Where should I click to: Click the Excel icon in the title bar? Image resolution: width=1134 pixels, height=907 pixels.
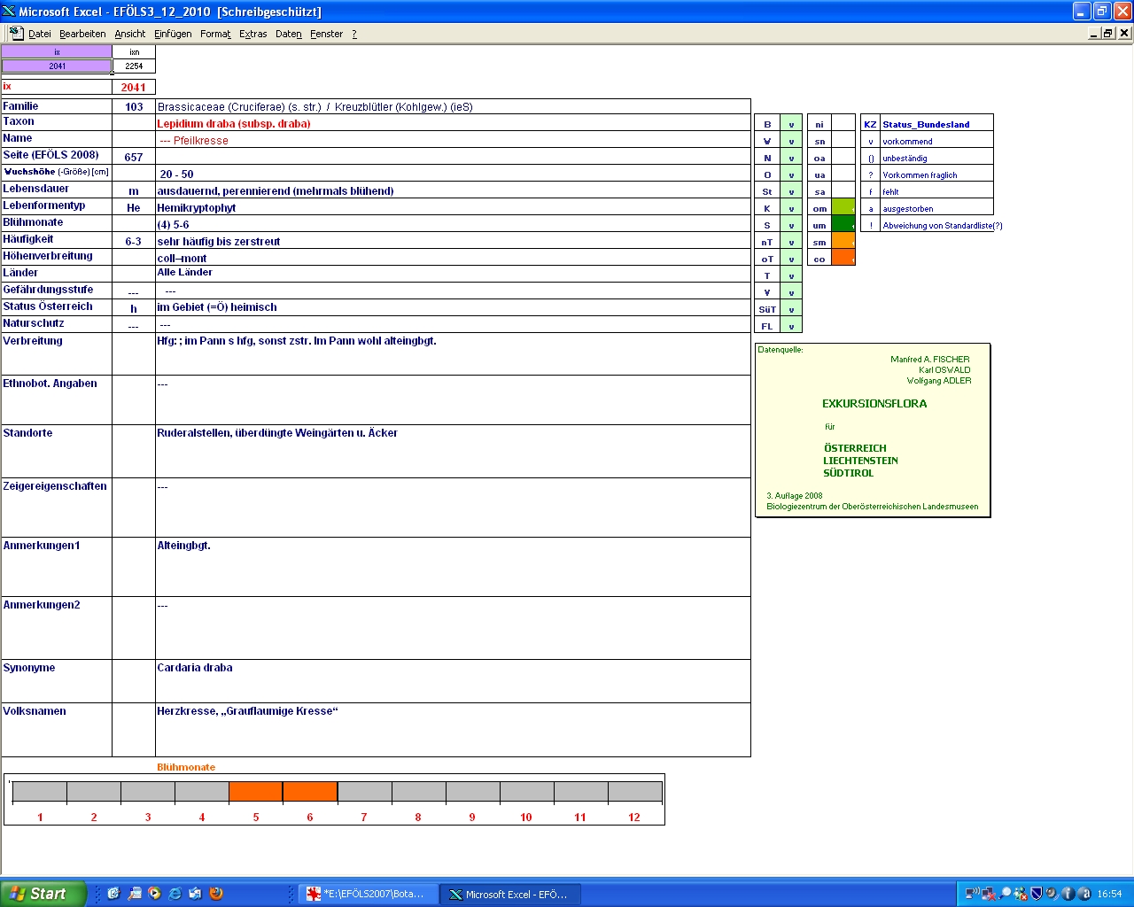tap(9, 11)
